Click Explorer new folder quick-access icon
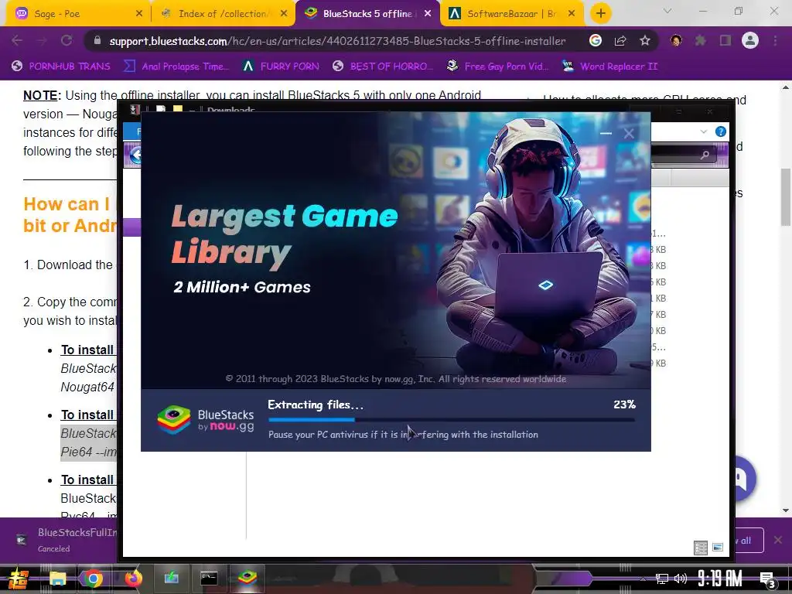The height and width of the screenshot is (594, 792). click(x=177, y=108)
